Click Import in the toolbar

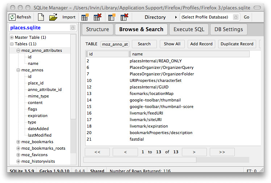tap(69, 17)
